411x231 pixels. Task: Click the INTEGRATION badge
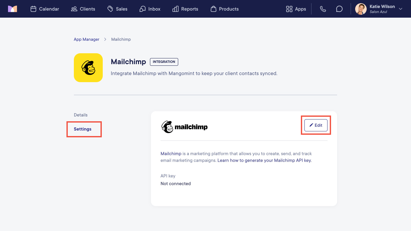coord(164,62)
